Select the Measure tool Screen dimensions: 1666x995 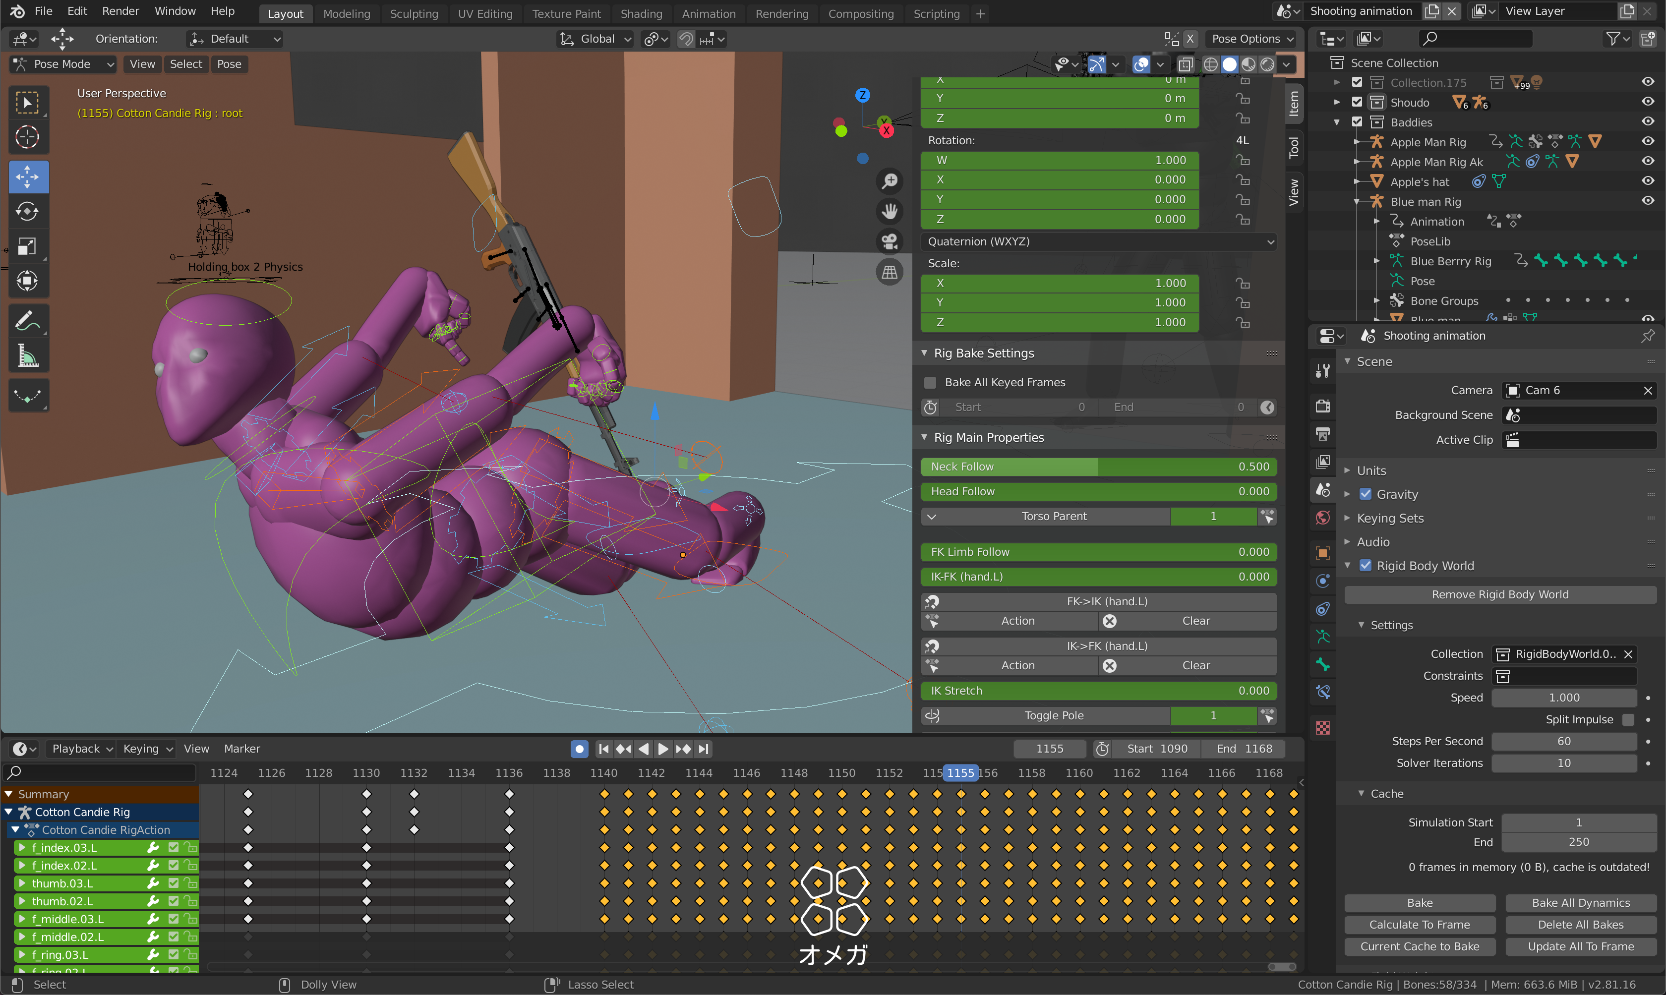click(27, 356)
